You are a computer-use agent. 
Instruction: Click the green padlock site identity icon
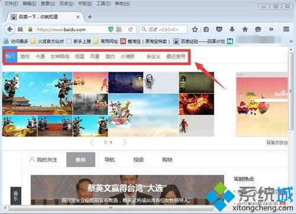click(30, 30)
